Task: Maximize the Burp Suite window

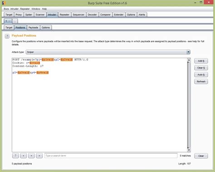Action: pyautogui.click(x=201, y=2)
